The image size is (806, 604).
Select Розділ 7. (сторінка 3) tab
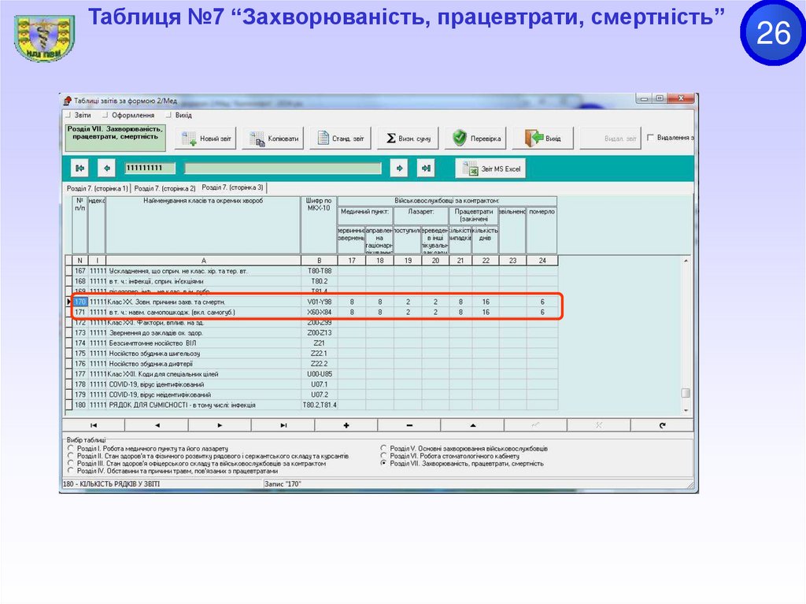232,187
